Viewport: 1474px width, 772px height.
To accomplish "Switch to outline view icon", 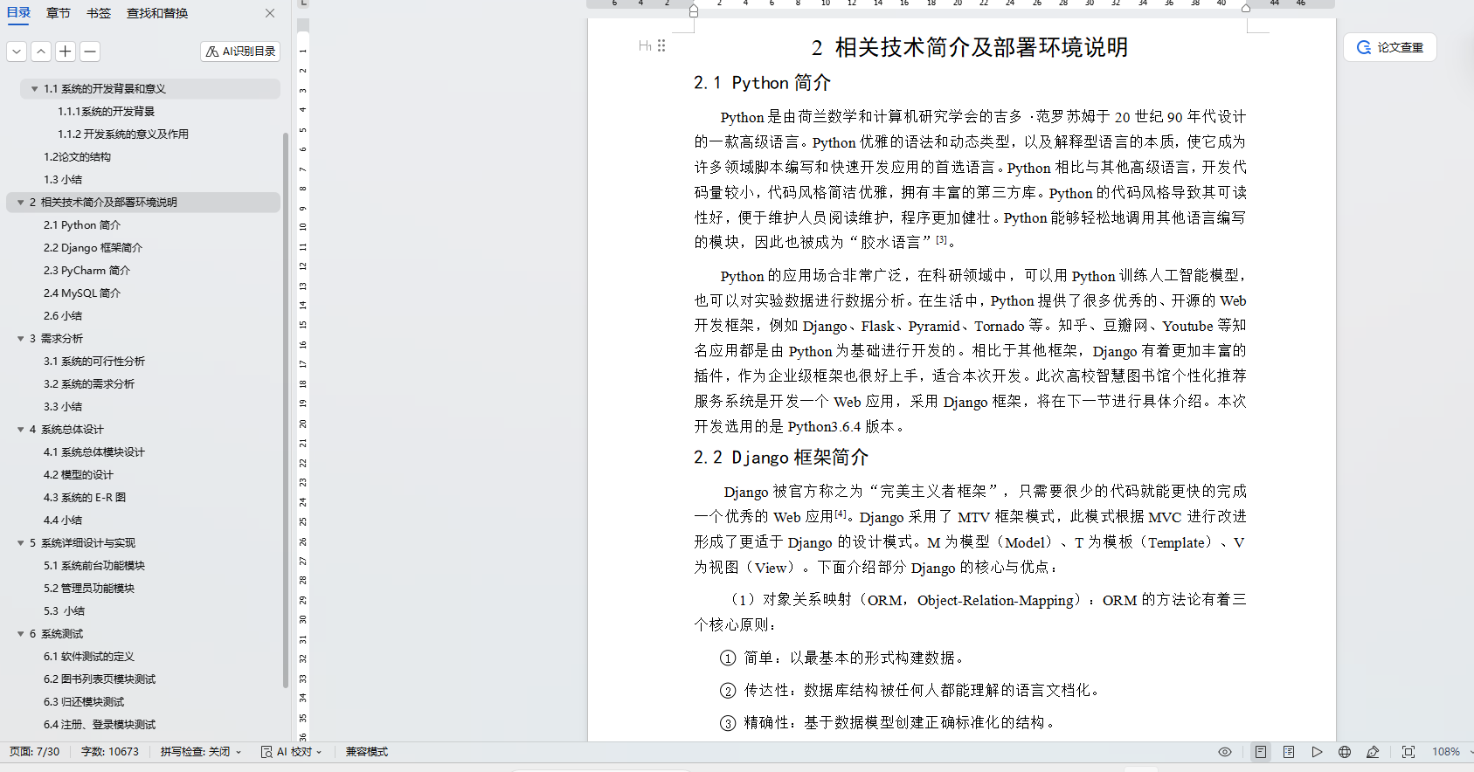I will tap(1289, 752).
